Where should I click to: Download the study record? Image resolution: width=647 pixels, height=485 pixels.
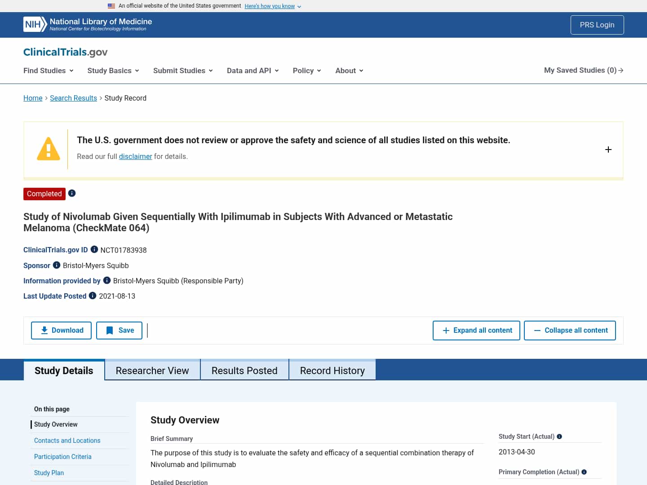[x=62, y=331]
